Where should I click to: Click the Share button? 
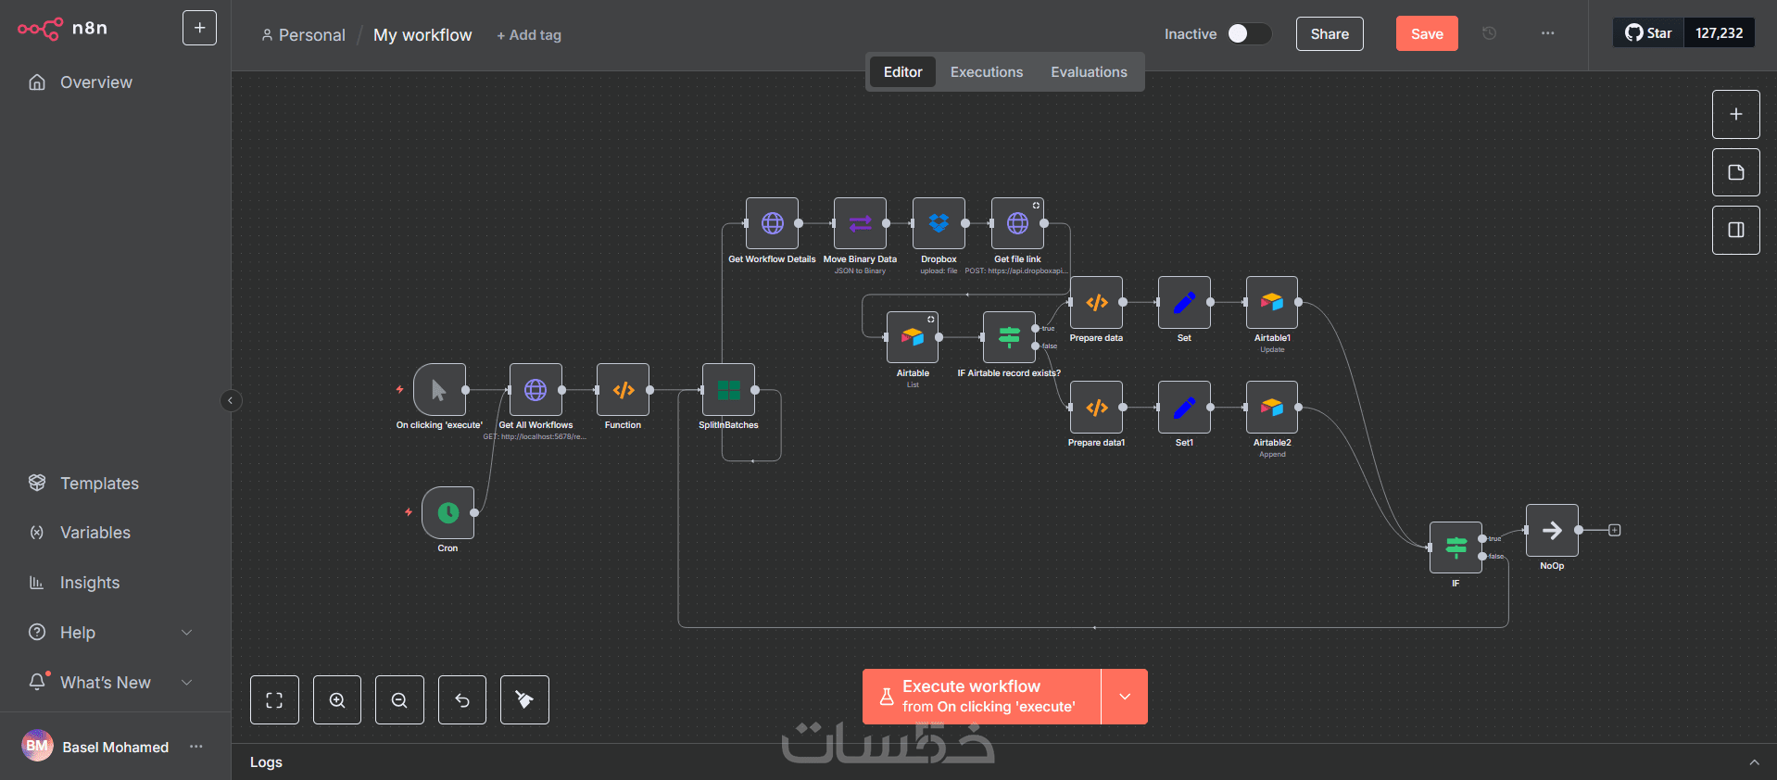[x=1330, y=34]
